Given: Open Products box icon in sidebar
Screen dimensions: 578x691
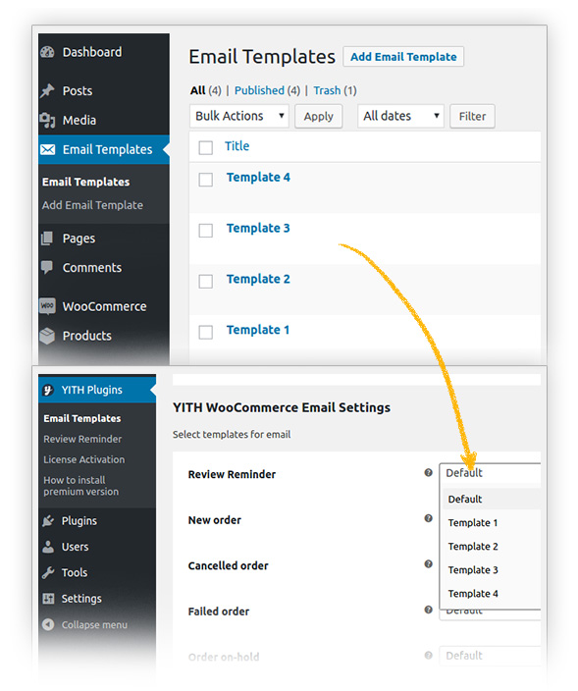Looking at the screenshot, I should click(x=47, y=336).
